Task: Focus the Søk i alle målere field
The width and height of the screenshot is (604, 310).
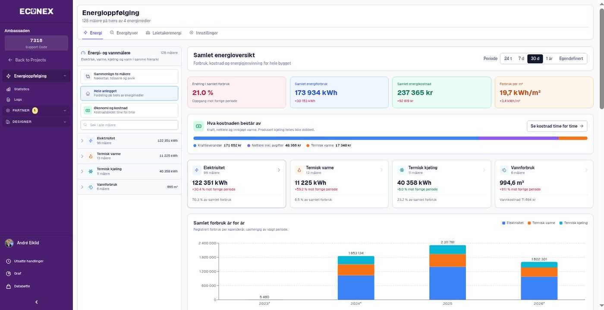Action: tap(129, 125)
